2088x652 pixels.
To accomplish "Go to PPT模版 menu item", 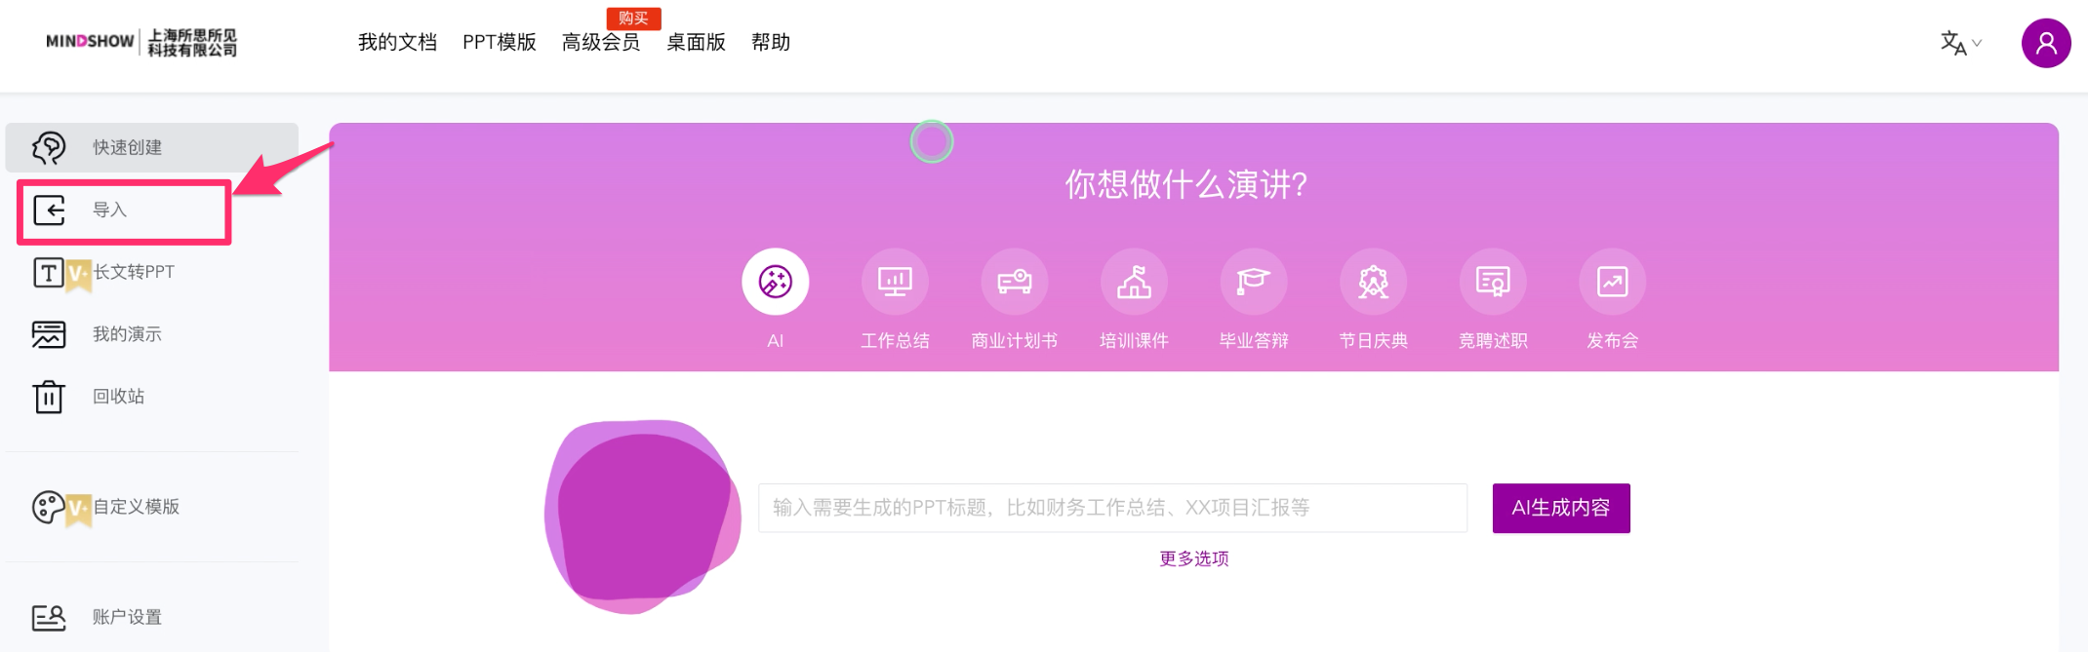I will click(x=500, y=42).
